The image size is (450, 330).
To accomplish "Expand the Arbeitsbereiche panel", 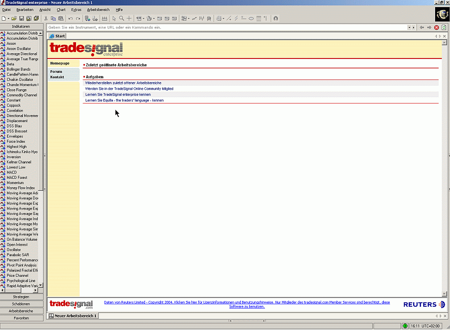I will tap(22, 311).
